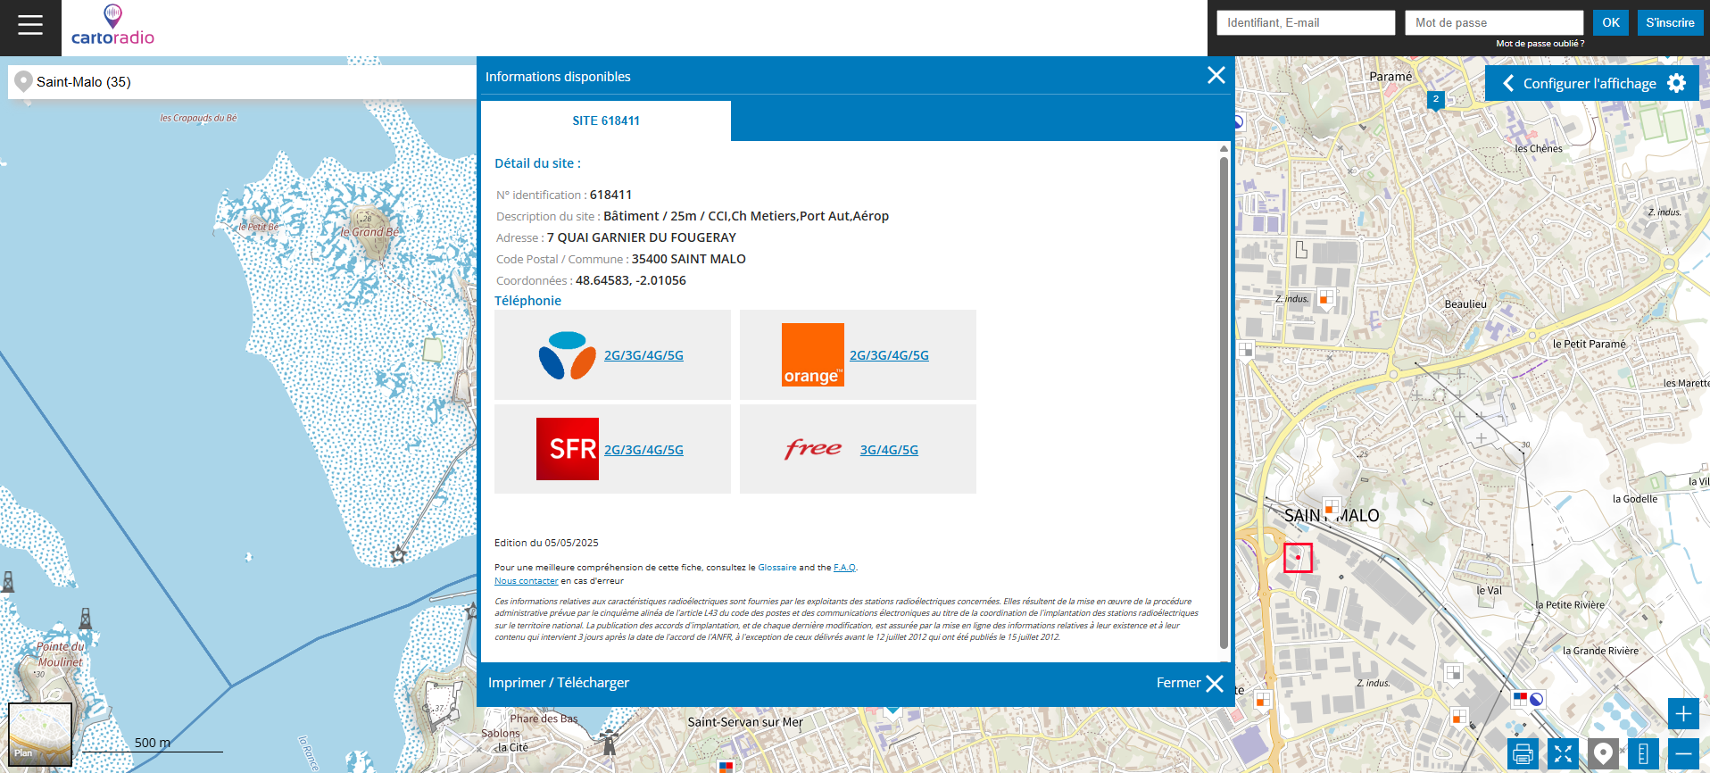This screenshot has height=773, width=1710.
Task: Click the 35400 SAINT MALO text
Action: (x=689, y=259)
